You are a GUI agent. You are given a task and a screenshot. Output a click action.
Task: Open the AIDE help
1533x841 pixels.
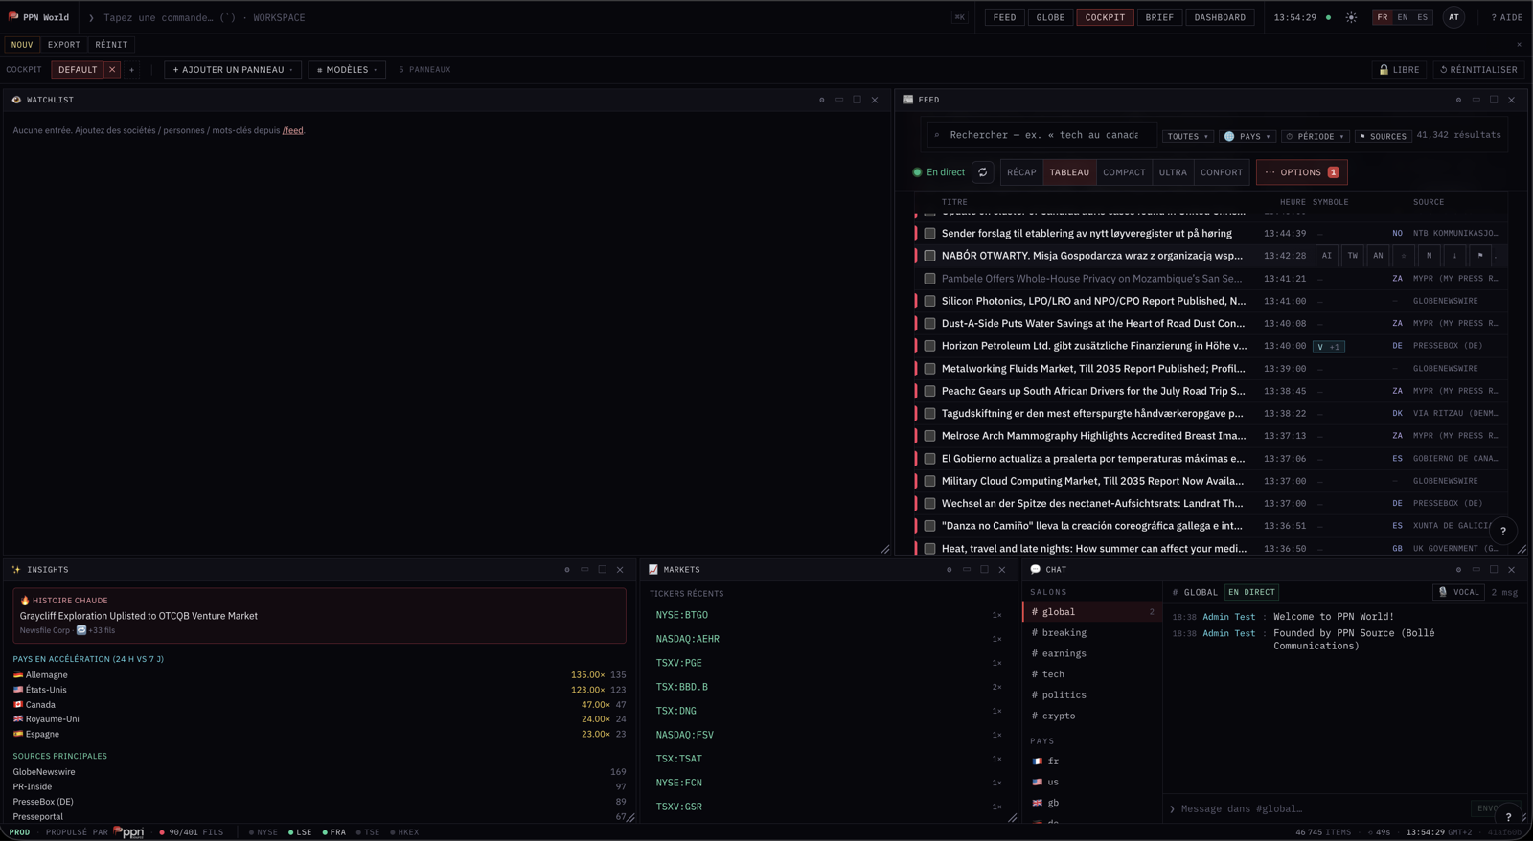[x=1506, y=17]
